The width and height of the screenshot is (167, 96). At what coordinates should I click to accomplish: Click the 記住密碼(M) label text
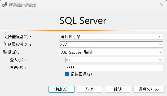point(81,74)
